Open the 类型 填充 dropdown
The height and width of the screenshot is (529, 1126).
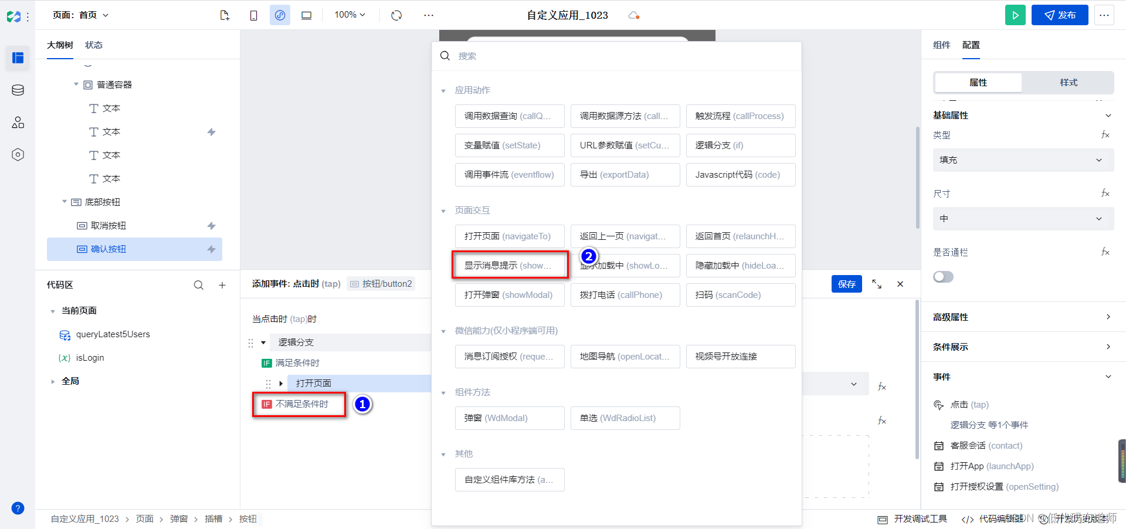click(1023, 160)
